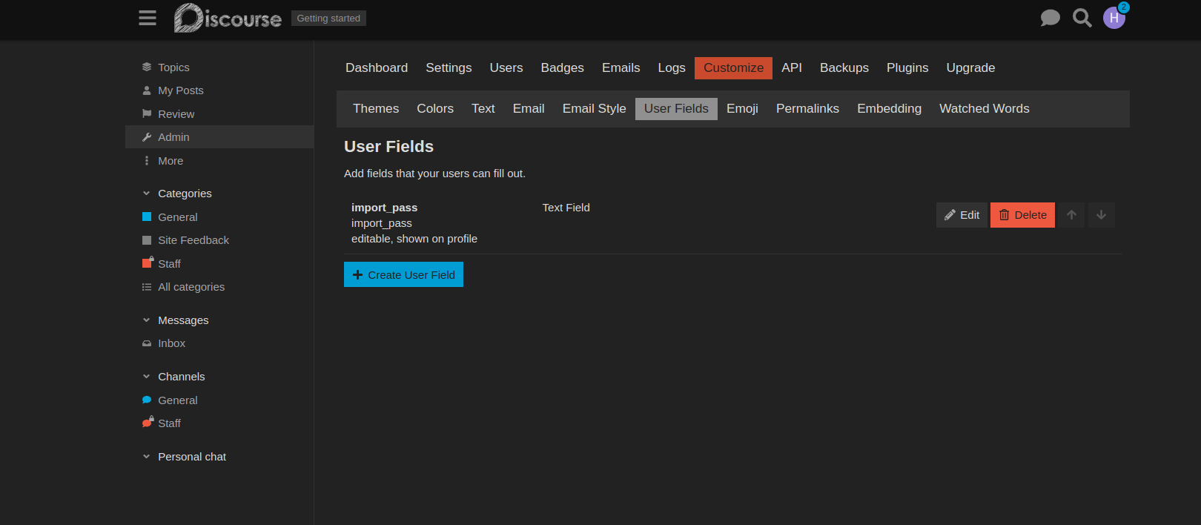Viewport: 1201px width, 525px height.
Task: Collapse the Messages section
Action: 147,320
